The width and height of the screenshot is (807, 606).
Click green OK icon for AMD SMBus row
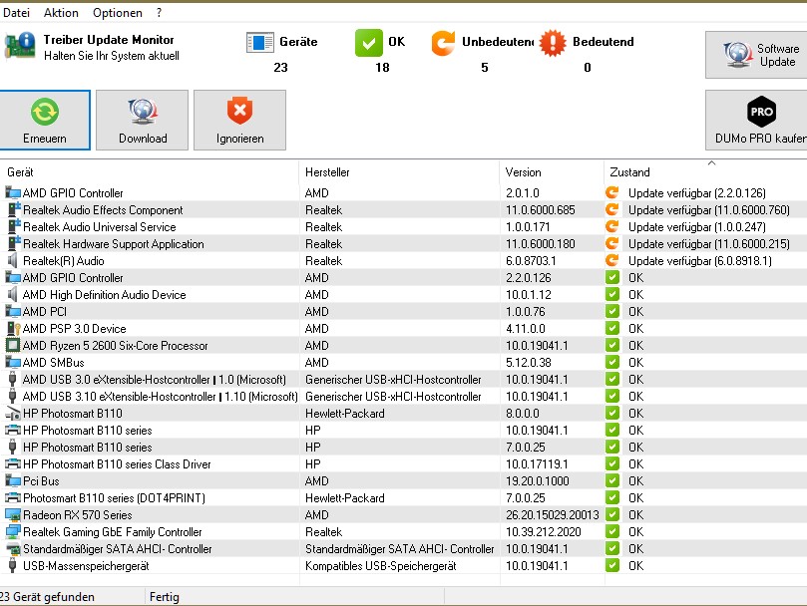[611, 363]
